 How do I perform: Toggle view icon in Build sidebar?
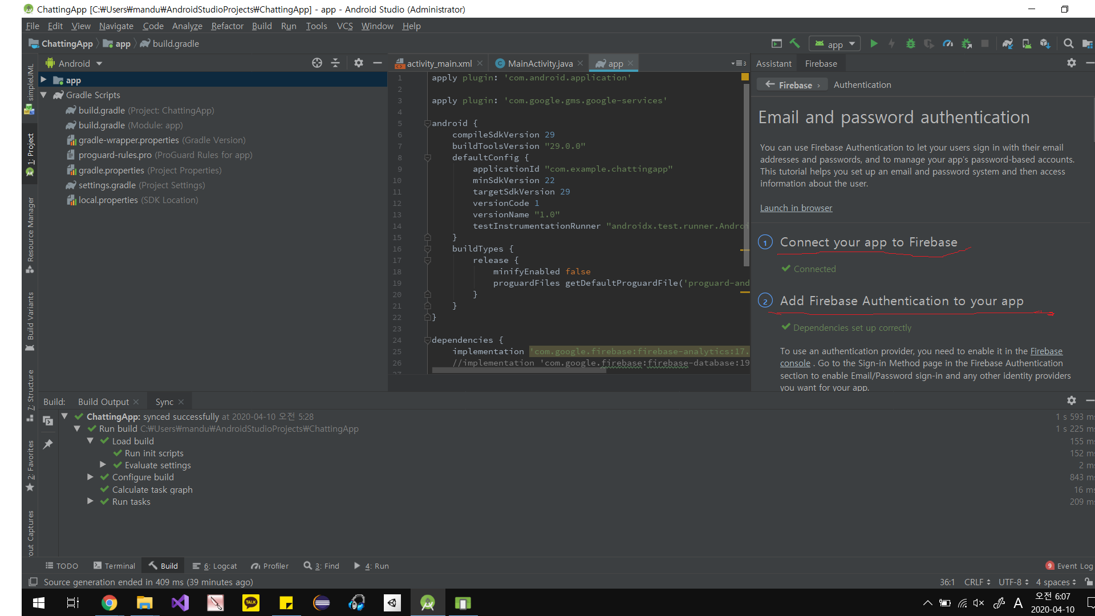48,420
